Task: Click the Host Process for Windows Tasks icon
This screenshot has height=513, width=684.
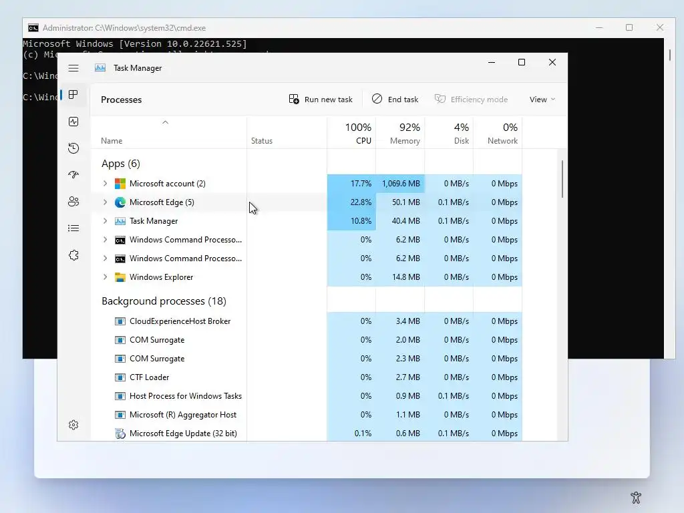Action: pyautogui.click(x=120, y=397)
